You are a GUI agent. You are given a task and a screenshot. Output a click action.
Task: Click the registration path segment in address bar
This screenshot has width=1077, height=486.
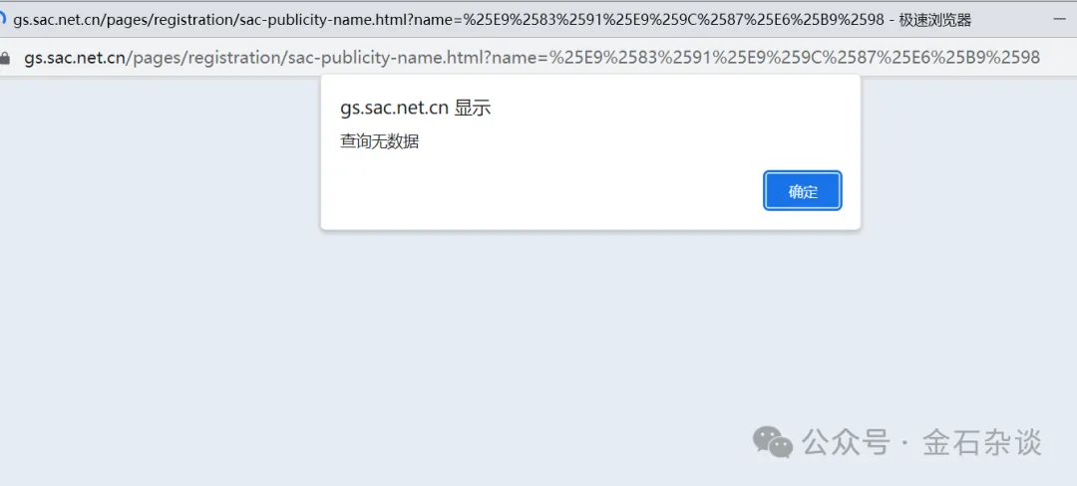[234, 58]
